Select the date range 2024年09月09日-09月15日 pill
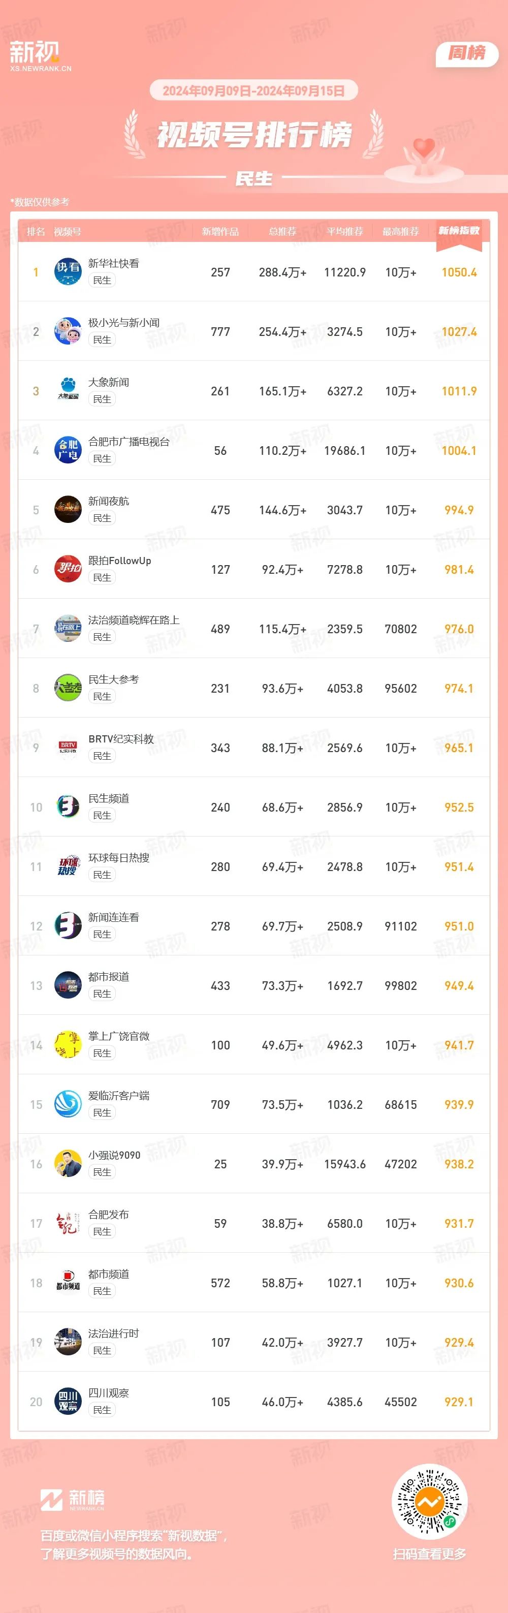Image resolution: width=508 pixels, height=1613 pixels. pyautogui.click(x=253, y=91)
